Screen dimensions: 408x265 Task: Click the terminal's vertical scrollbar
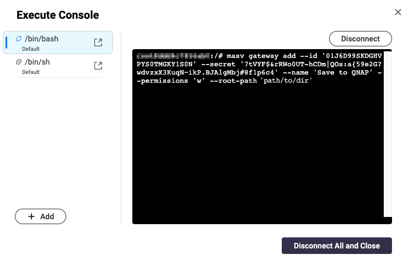[388, 138]
